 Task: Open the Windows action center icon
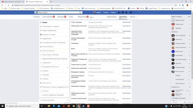190,106
